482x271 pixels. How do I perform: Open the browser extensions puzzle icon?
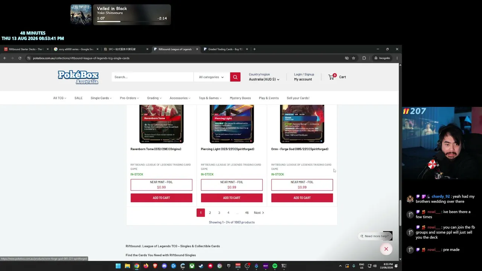[x=364, y=58]
